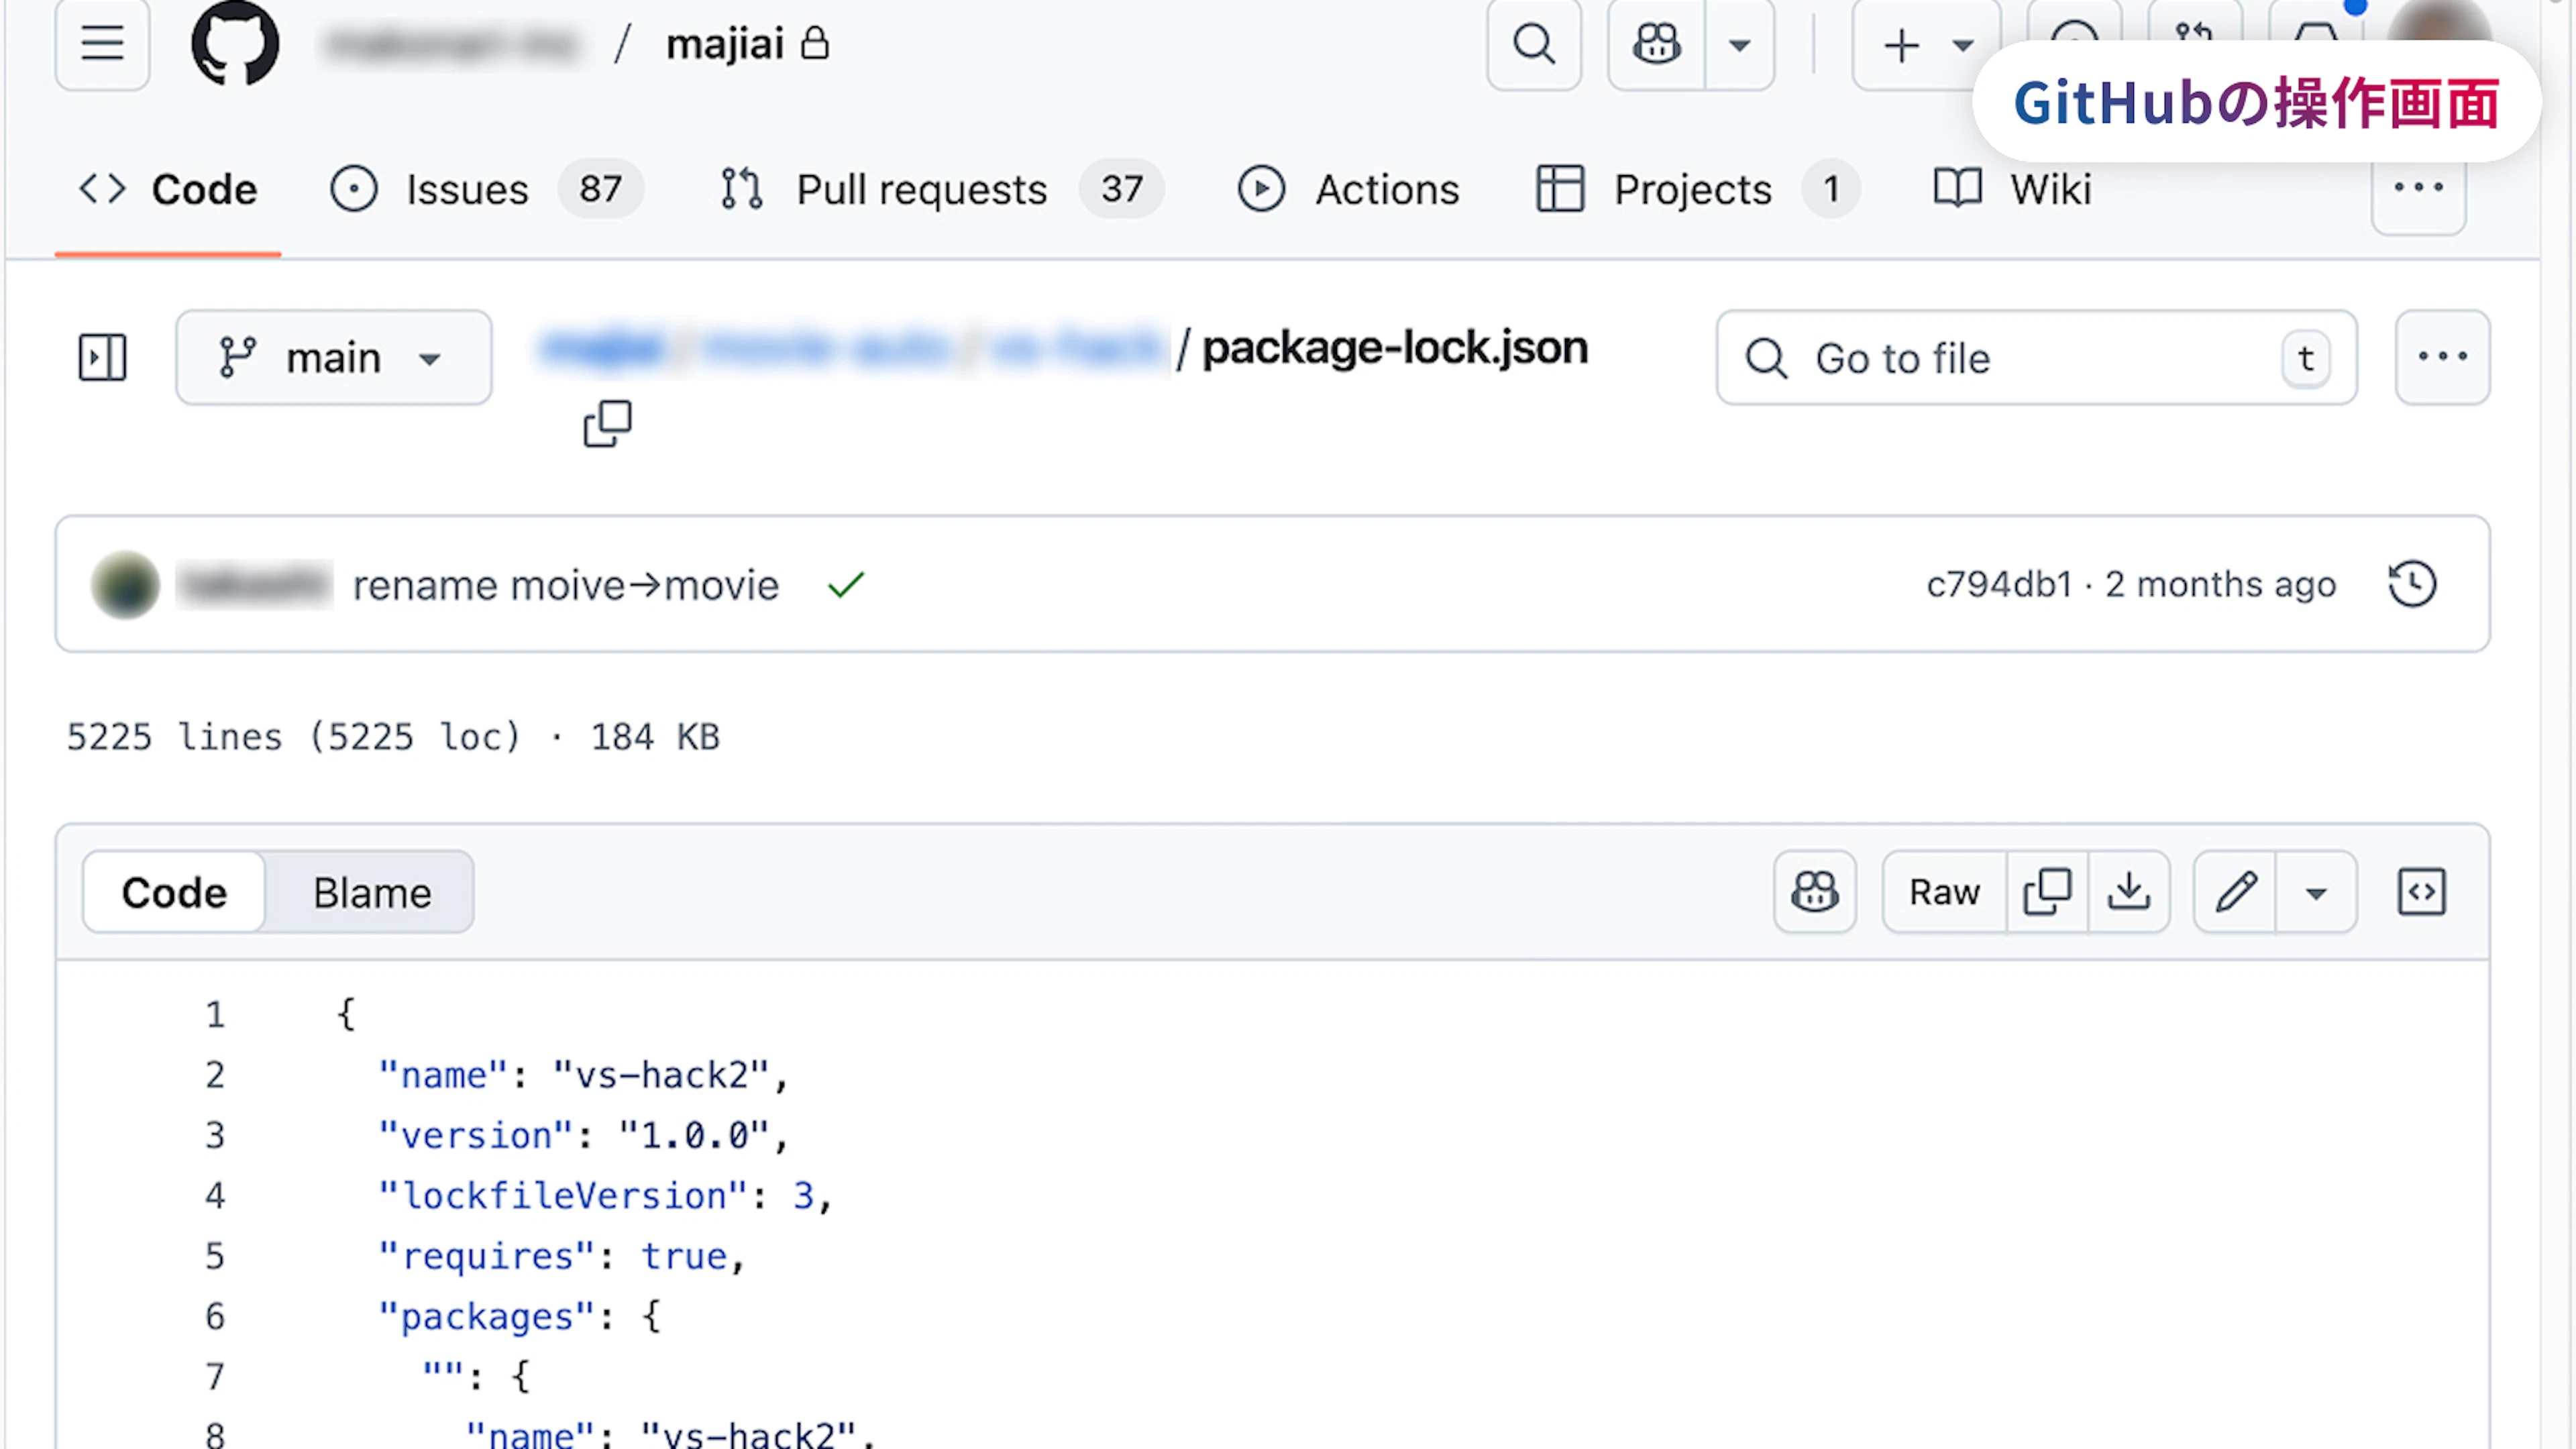View commit history clock icon
Screen dimensions: 2576x1449
[x=2412, y=584]
